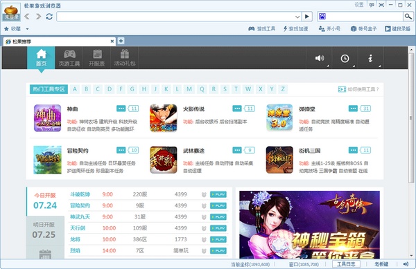Click 老板键 in the status bar

(381, 264)
